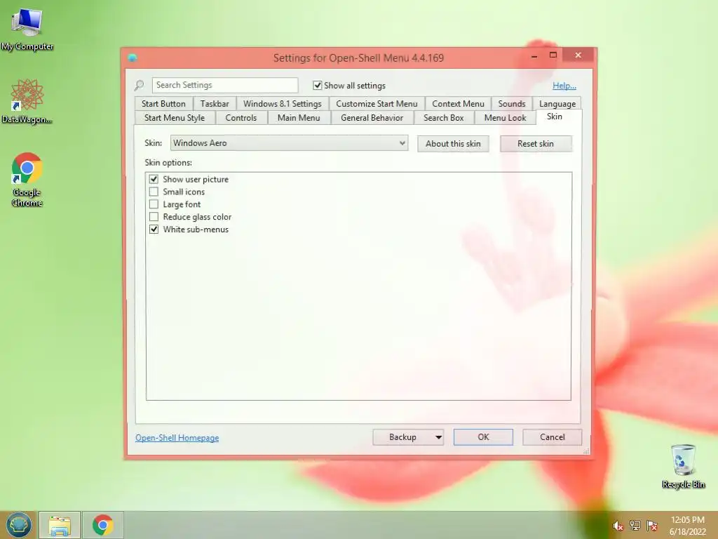Enable Small icons skin option
The height and width of the screenshot is (539, 718).
click(x=154, y=192)
